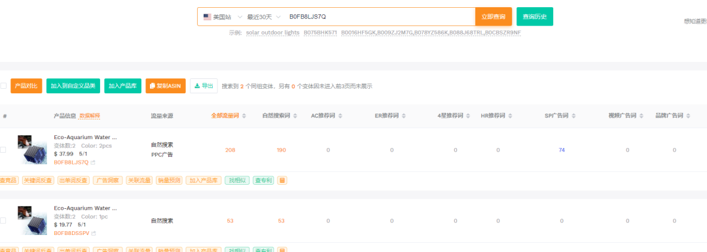
Task: Click the 复制ASIN button
Action: pyautogui.click(x=166, y=86)
